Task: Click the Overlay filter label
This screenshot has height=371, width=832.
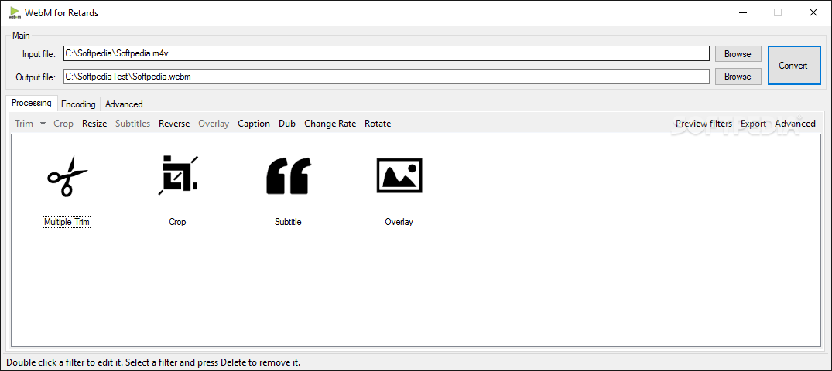Action: [399, 222]
